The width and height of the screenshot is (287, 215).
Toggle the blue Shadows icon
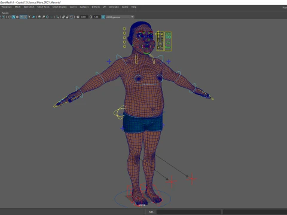click(33, 17)
